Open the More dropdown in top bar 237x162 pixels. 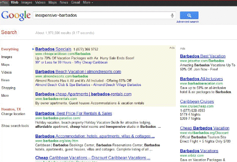pyautogui.click(x=88, y=2)
